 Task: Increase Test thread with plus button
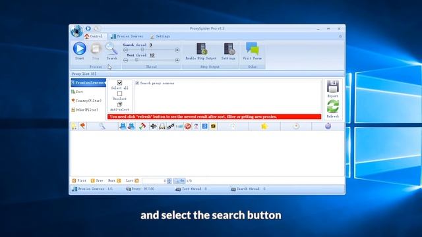click(177, 60)
